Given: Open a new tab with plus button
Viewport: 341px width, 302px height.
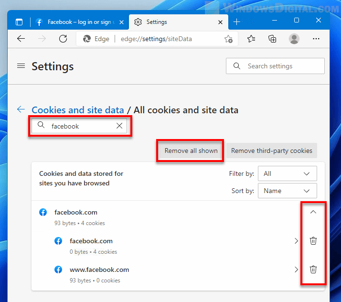Looking at the screenshot, I should (x=236, y=22).
